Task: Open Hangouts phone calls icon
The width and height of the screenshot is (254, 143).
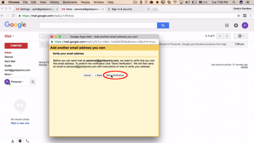Action: 27,141
